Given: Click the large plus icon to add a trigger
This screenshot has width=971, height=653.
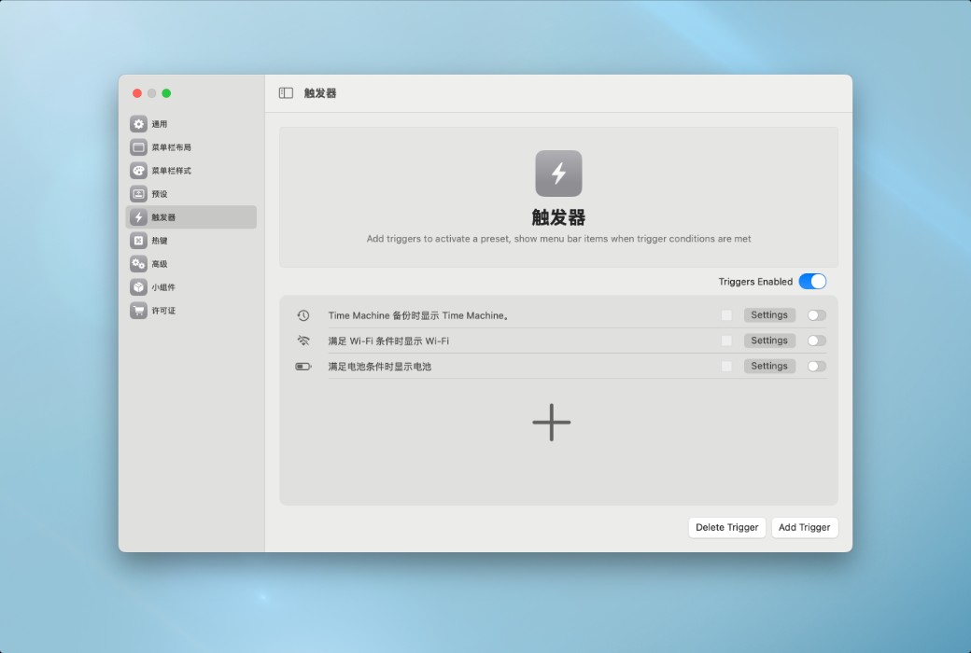Looking at the screenshot, I should pyautogui.click(x=551, y=423).
